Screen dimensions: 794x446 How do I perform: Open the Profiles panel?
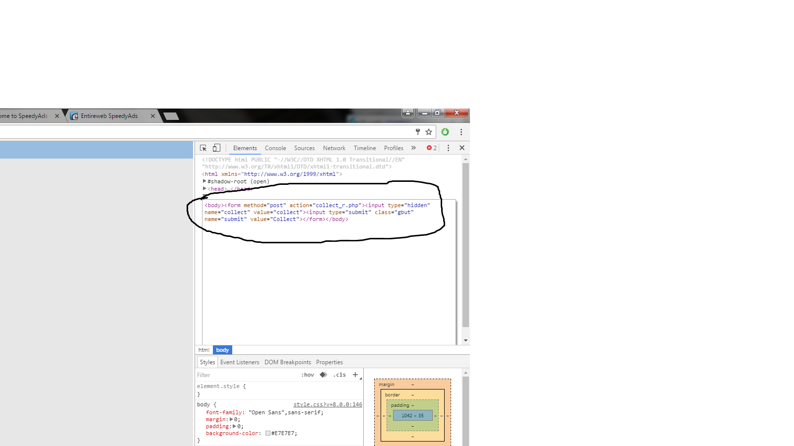coord(394,148)
